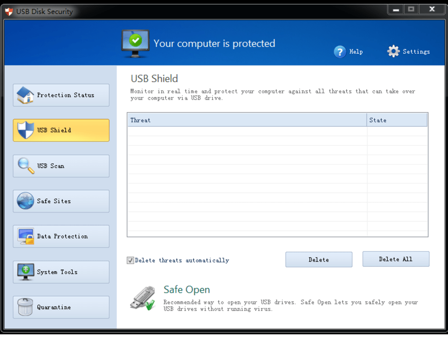This screenshot has height=341, width=448.
Task: Click the Delete button
Action: pos(318,259)
